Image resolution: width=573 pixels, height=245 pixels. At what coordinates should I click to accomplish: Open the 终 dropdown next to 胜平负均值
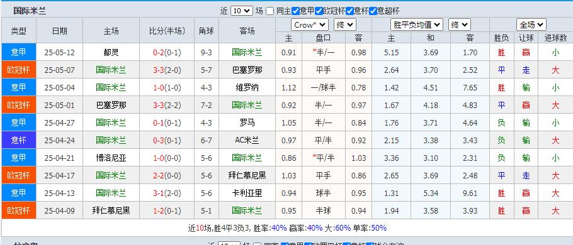click(x=460, y=24)
